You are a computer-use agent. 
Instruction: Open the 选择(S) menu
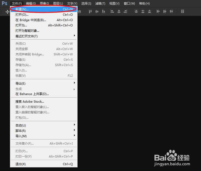[86, 4]
